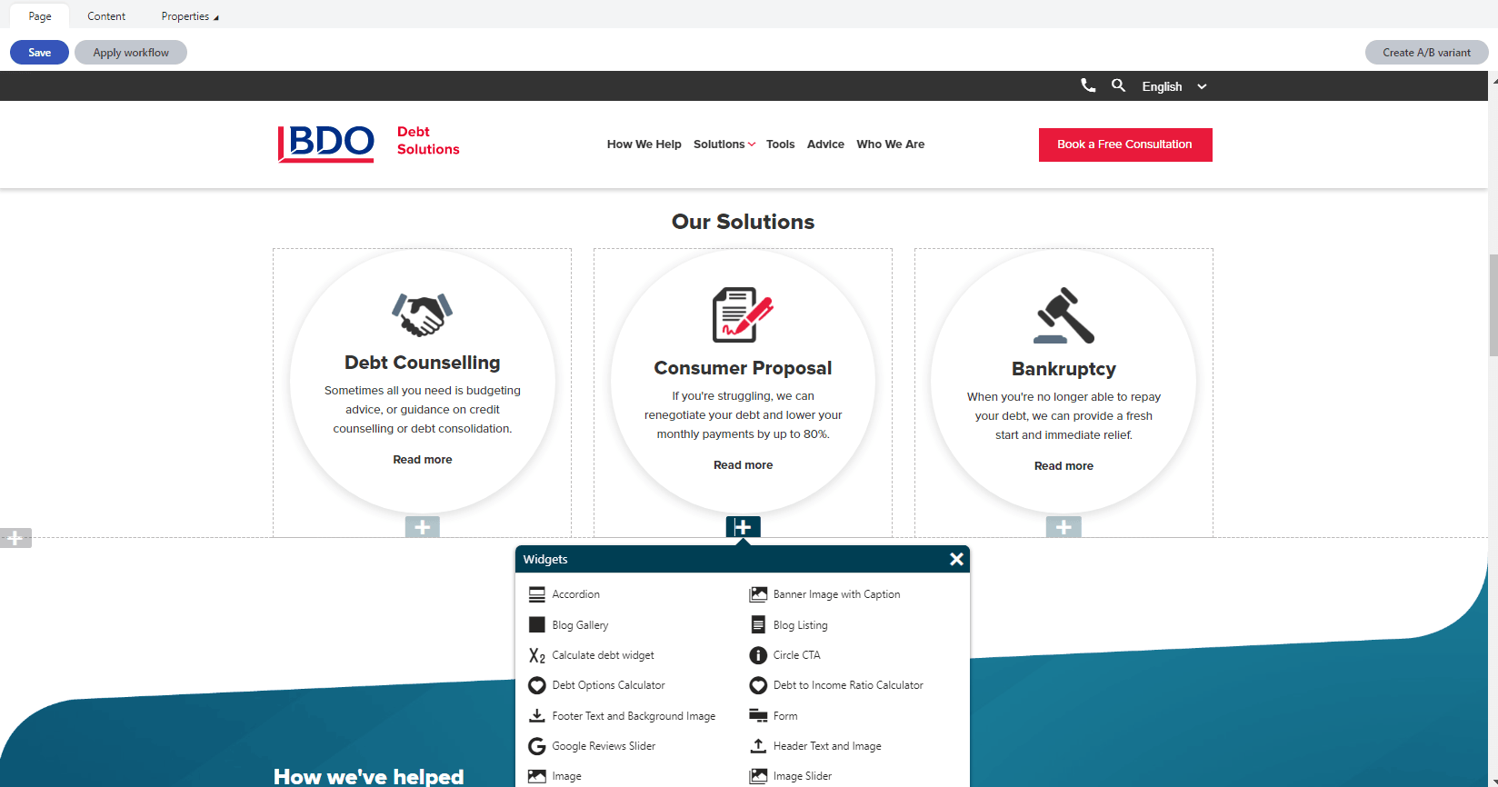Open the English language dropdown
The height and width of the screenshot is (787, 1498).
[x=1174, y=86]
